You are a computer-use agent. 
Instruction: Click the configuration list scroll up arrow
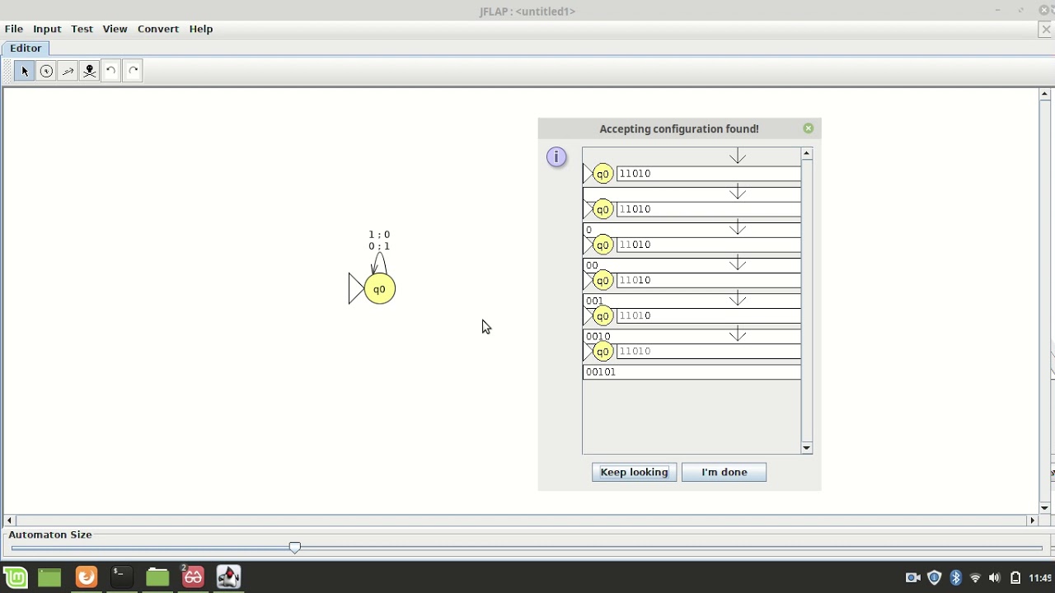pos(807,154)
